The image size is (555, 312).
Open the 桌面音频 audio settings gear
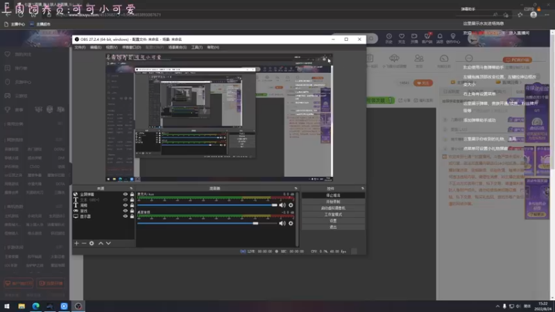(291, 223)
